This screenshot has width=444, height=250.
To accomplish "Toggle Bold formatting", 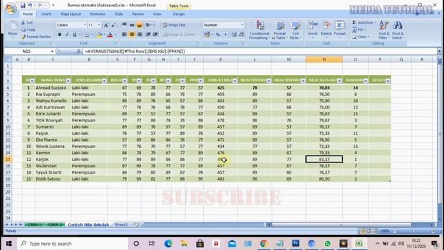I will (60, 35).
